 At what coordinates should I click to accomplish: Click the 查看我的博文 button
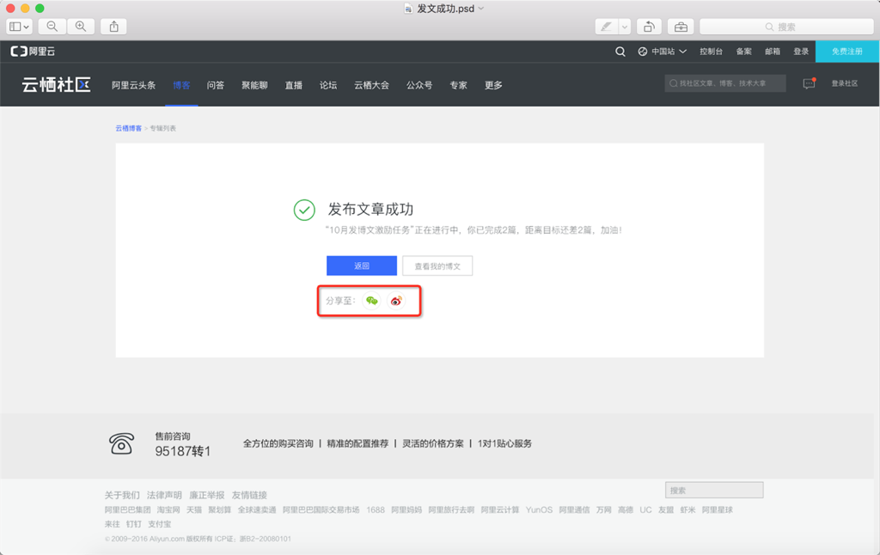coord(437,266)
